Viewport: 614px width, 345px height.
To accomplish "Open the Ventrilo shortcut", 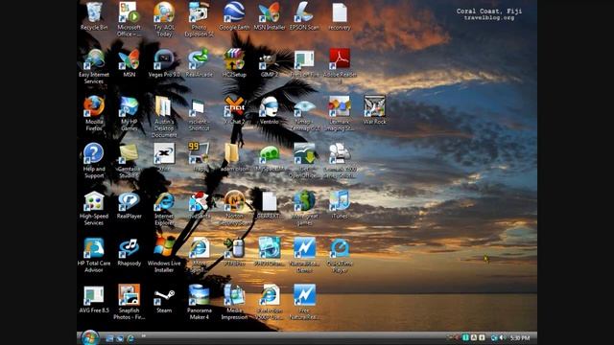I will [270, 110].
